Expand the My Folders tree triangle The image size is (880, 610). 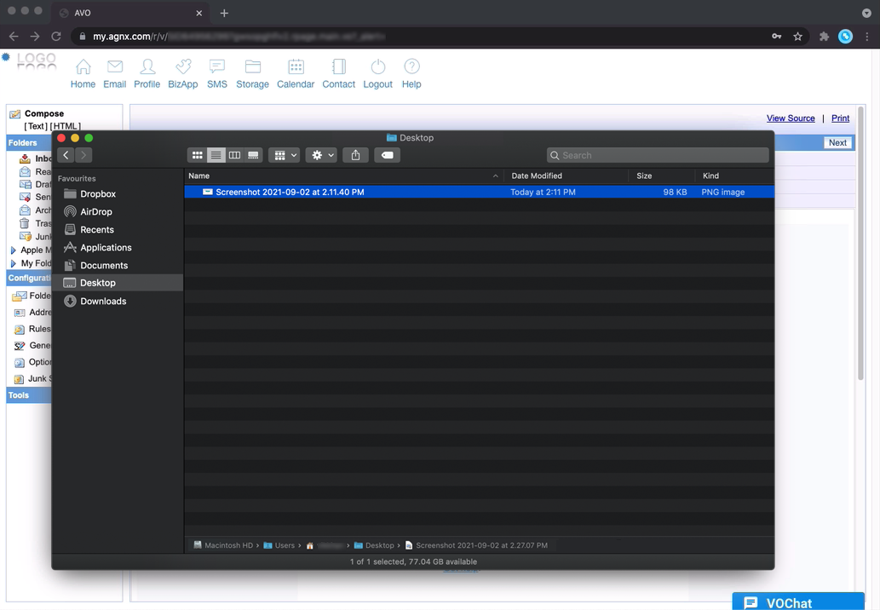click(x=13, y=264)
